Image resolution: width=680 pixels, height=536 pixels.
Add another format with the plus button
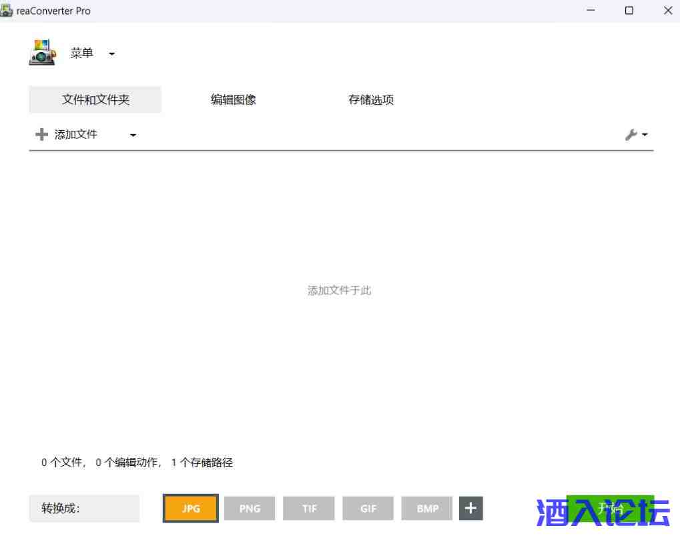[470, 508]
